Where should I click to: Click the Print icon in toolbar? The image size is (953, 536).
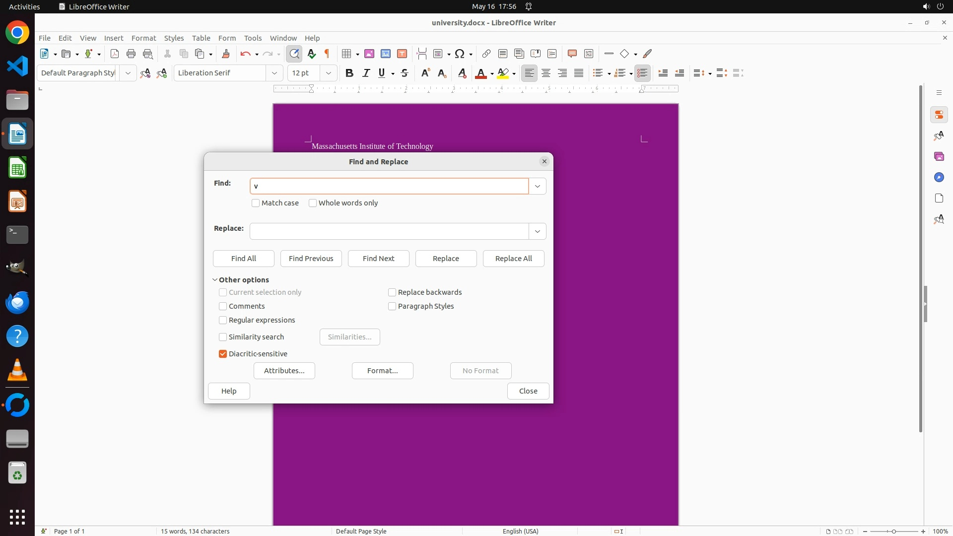tap(131, 54)
